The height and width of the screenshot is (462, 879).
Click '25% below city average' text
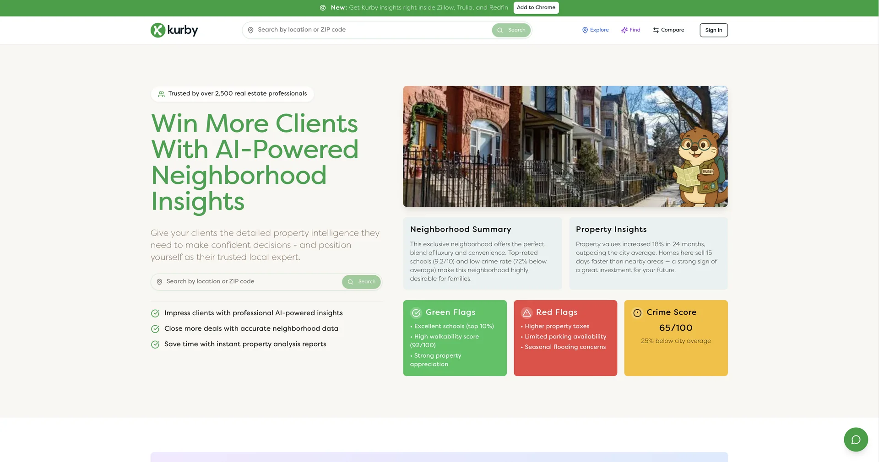tap(676, 341)
